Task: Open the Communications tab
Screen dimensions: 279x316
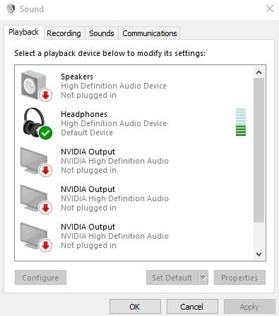Action: [150, 33]
